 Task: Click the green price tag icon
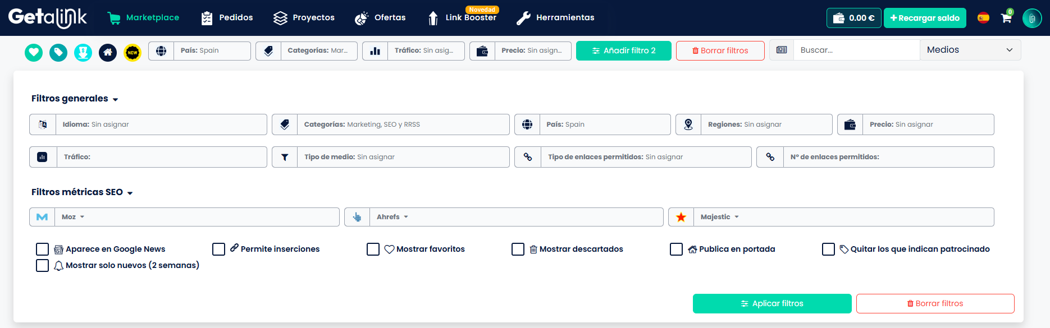(x=58, y=53)
